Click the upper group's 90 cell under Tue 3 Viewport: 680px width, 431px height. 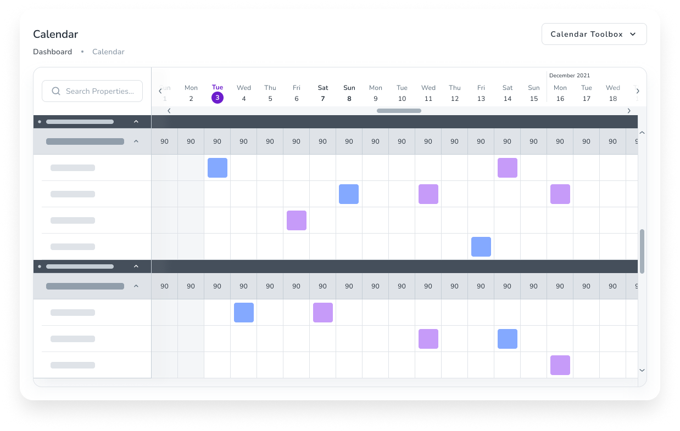pos(218,141)
